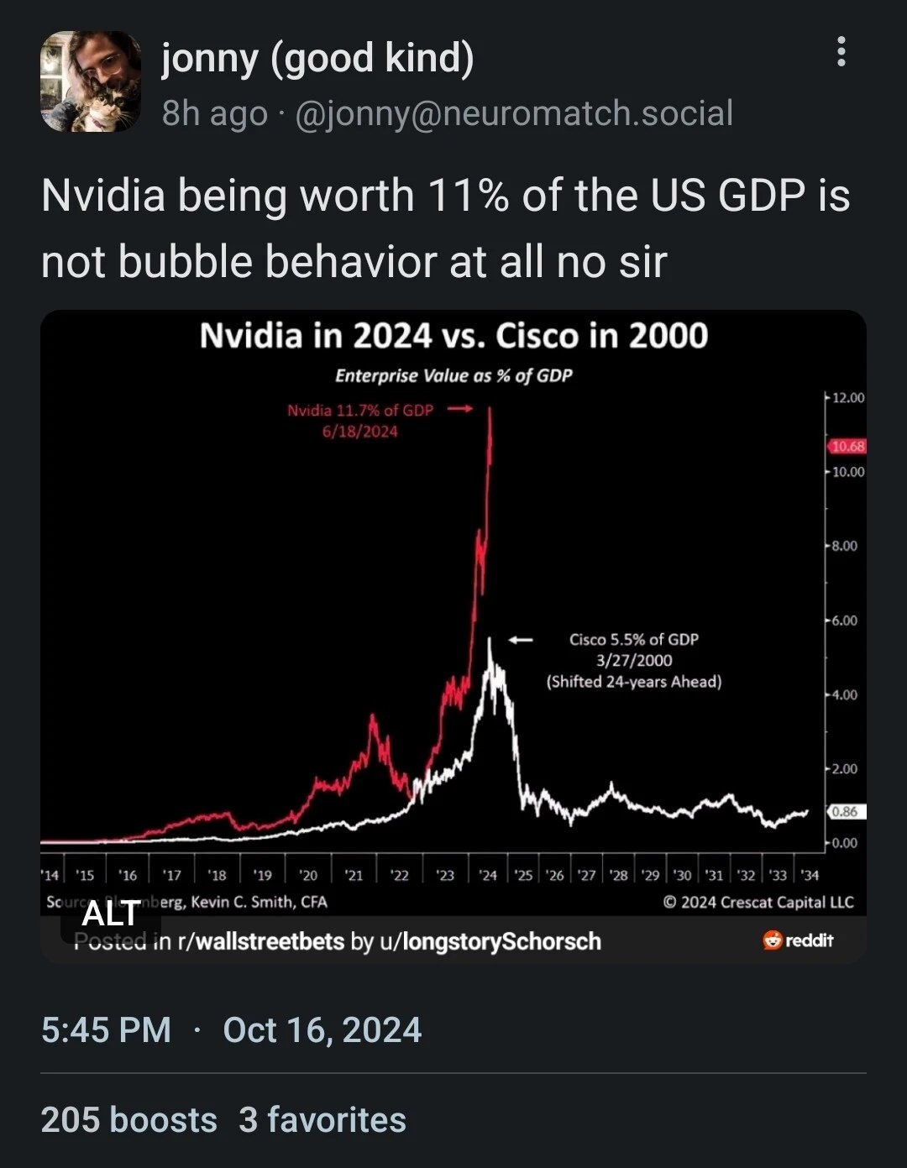Tap the '24 year label on the timeline

pos(488,875)
